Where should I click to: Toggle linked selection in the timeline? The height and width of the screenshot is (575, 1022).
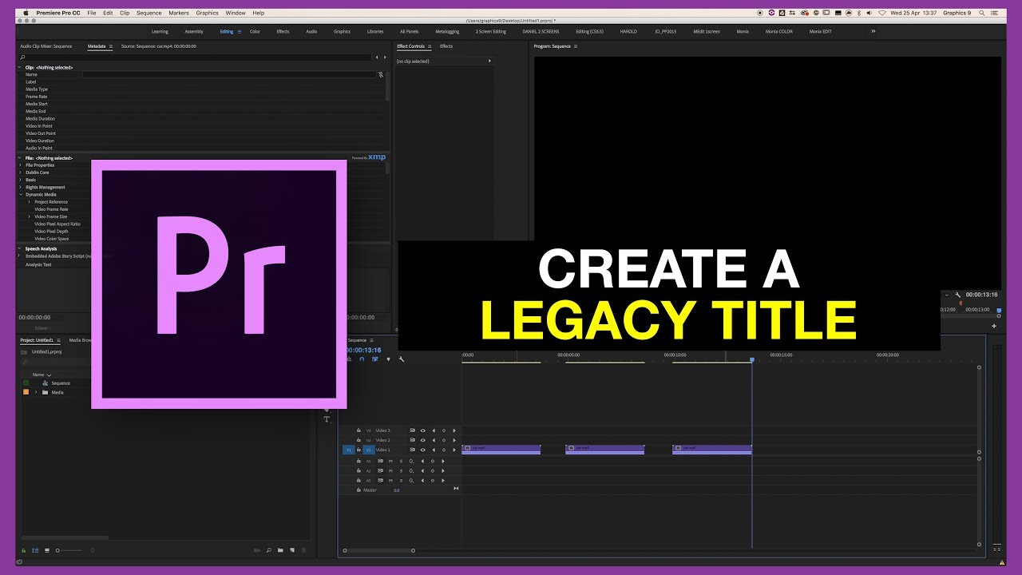coord(375,359)
